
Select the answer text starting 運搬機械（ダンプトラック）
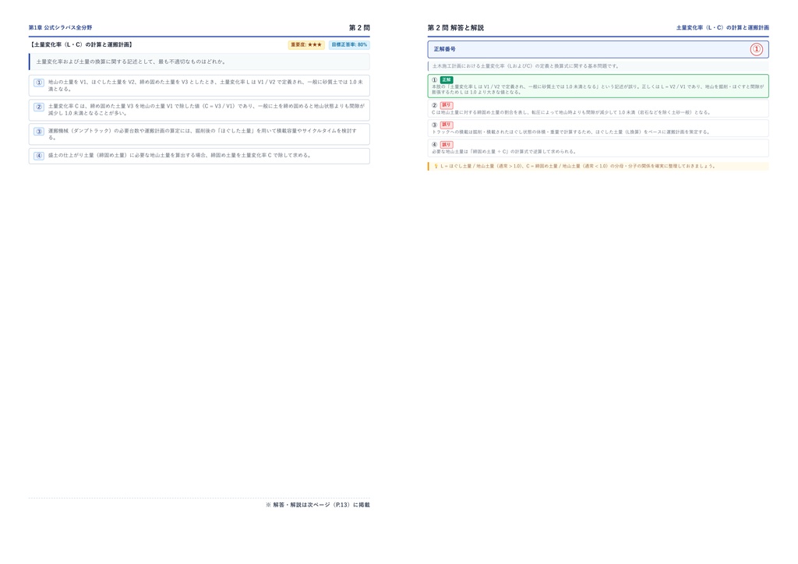click(x=203, y=134)
